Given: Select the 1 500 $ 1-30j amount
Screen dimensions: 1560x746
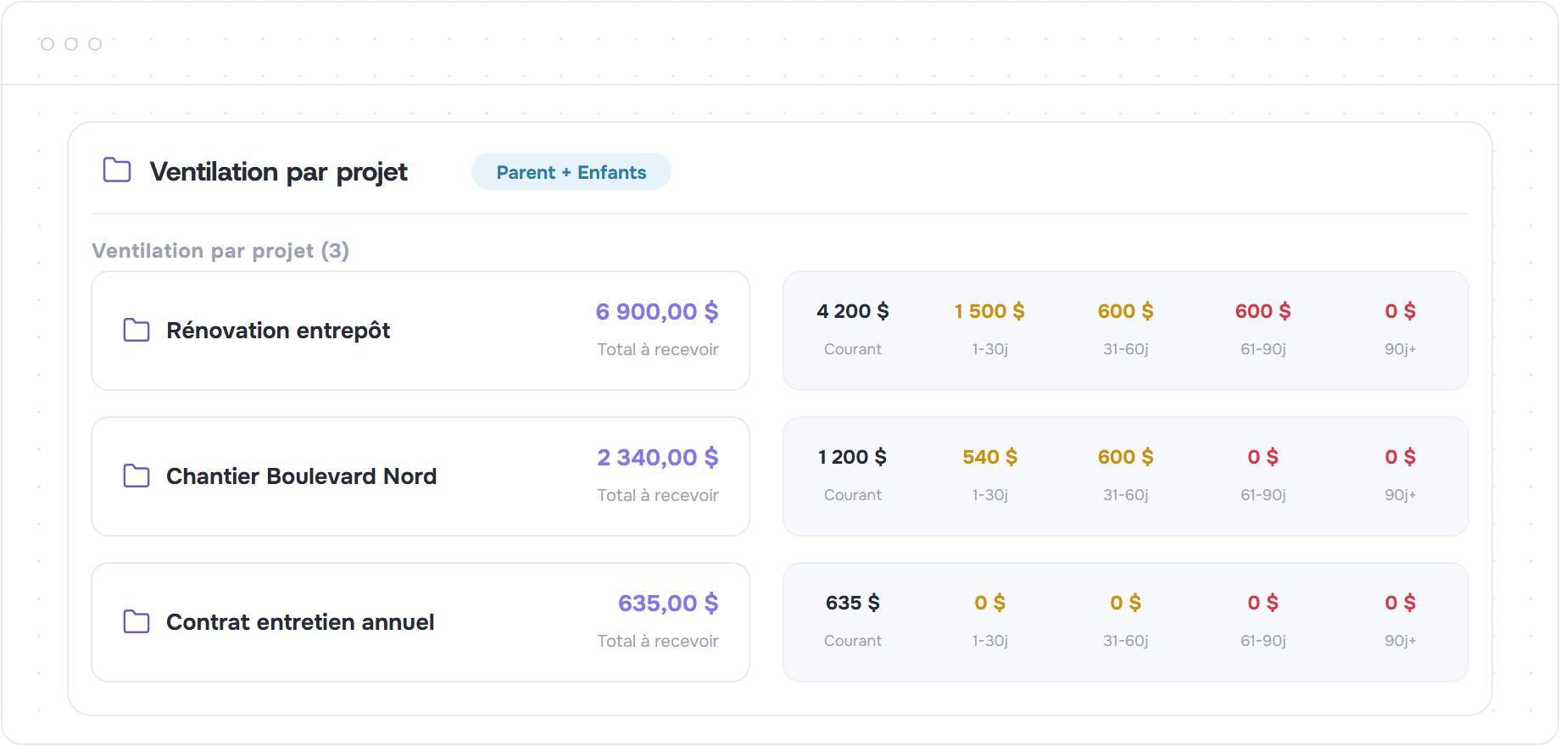Looking at the screenshot, I should [989, 311].
